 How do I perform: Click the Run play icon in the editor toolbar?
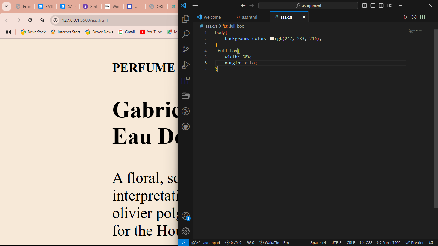click(405, 17)
